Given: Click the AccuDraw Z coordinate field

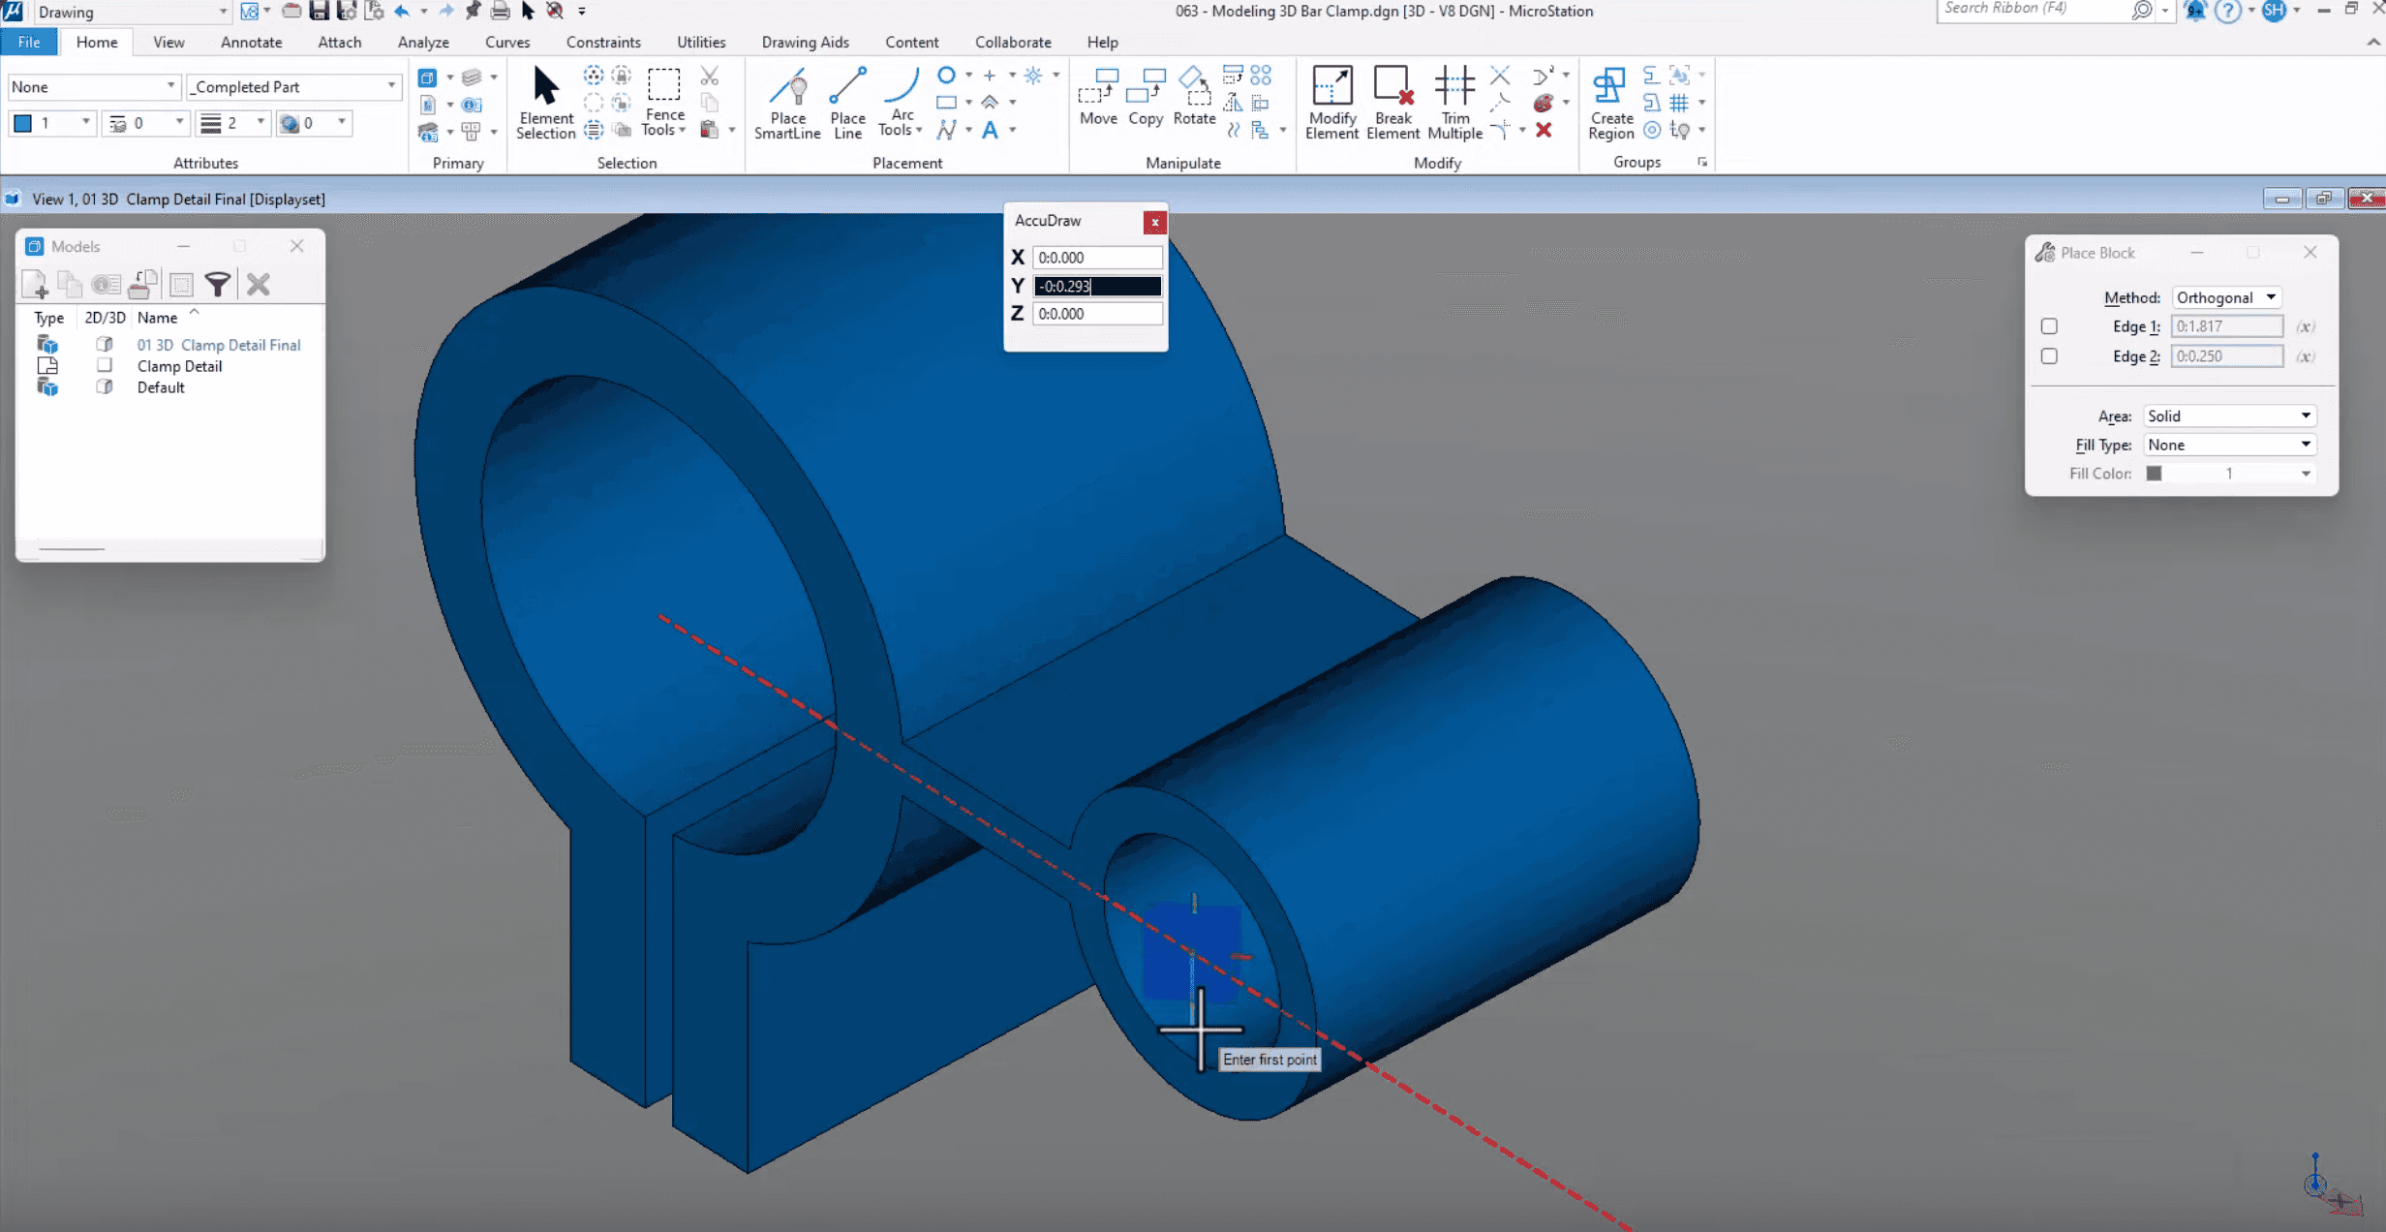Looking at the screenshot, I should coord(1097,313).
